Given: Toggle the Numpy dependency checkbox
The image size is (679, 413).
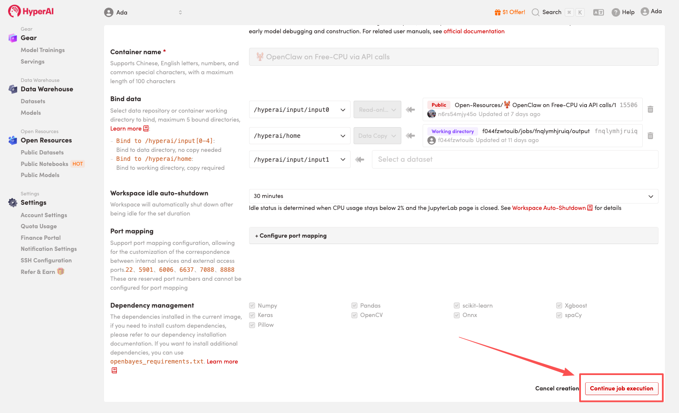Looking at the screenshot, I should (252, 305).
